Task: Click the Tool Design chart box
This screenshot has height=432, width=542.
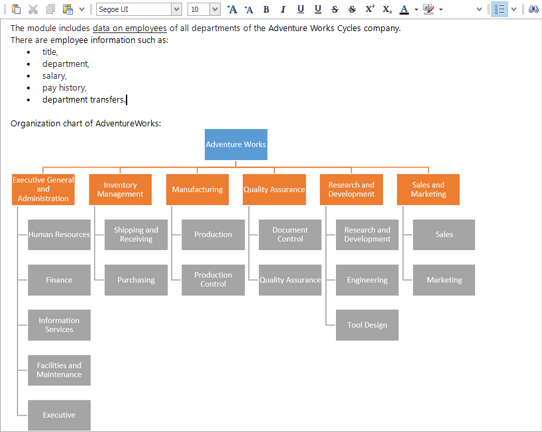Action: point(367,325)
